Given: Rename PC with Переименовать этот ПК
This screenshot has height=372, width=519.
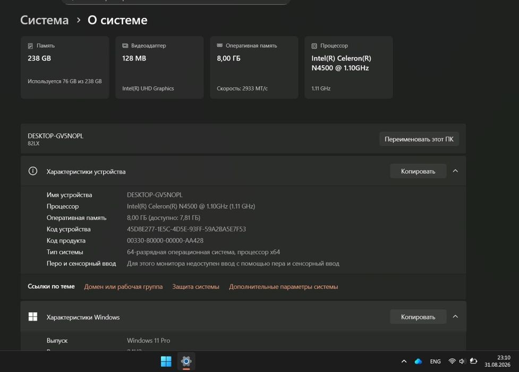Looking at the screenshot, I should 419,139.
